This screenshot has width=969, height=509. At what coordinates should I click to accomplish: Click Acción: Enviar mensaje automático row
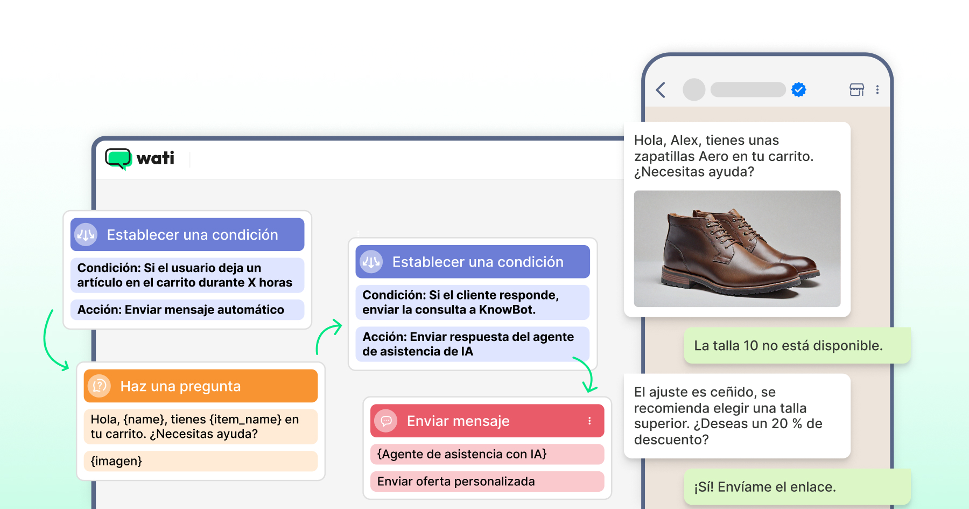pyautogui.click(x=187, y=310)
